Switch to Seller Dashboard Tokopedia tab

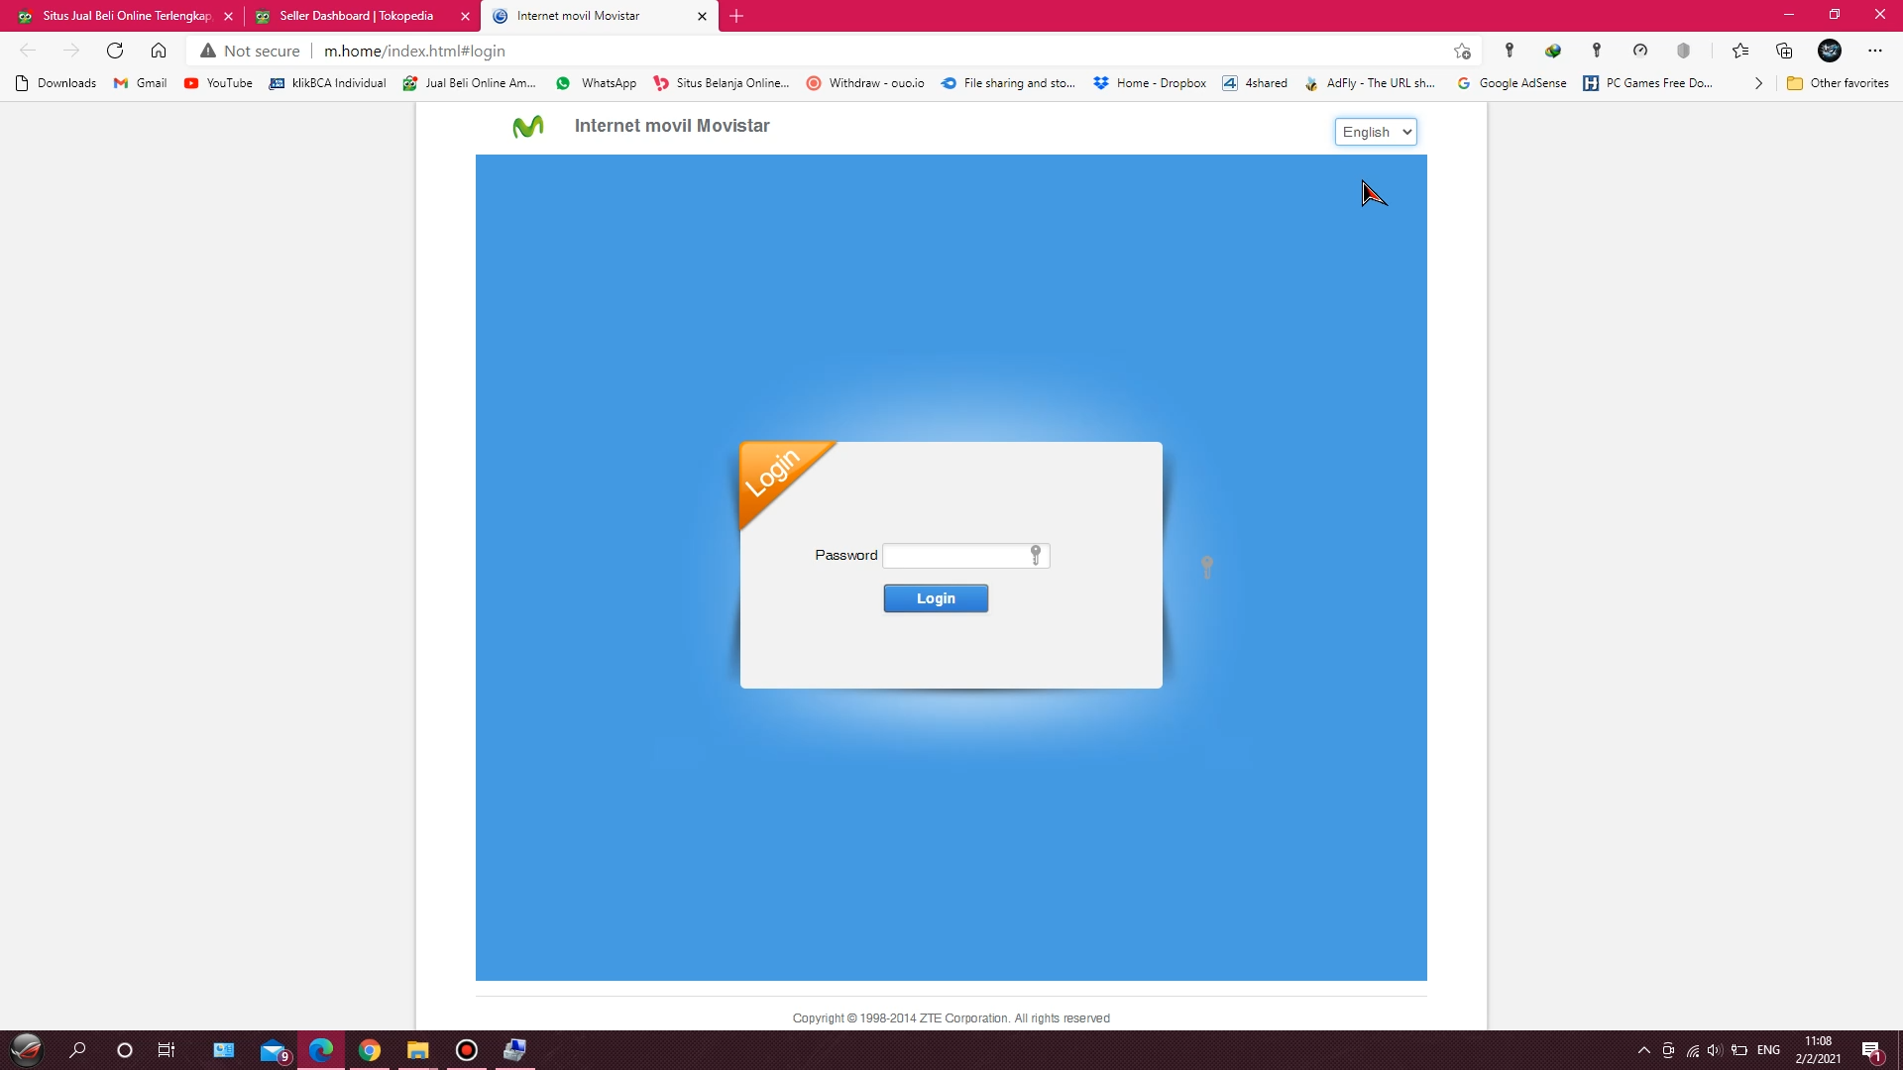tap(356, 16)
